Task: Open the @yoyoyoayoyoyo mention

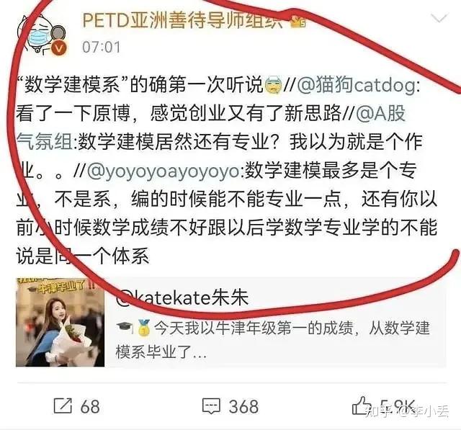Action: 164,171
